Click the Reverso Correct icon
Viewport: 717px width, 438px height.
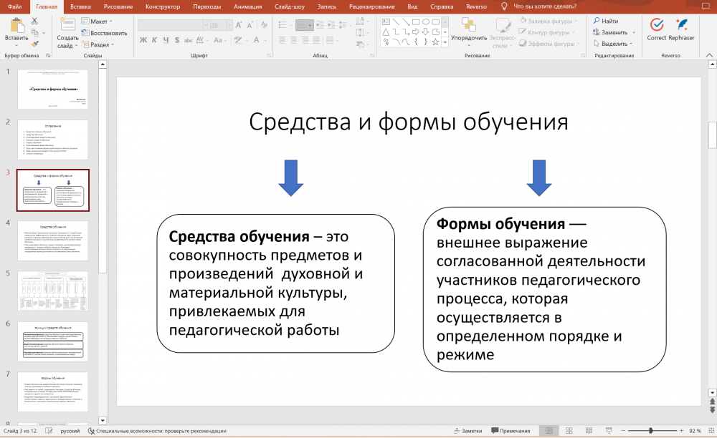click(656, 25)
